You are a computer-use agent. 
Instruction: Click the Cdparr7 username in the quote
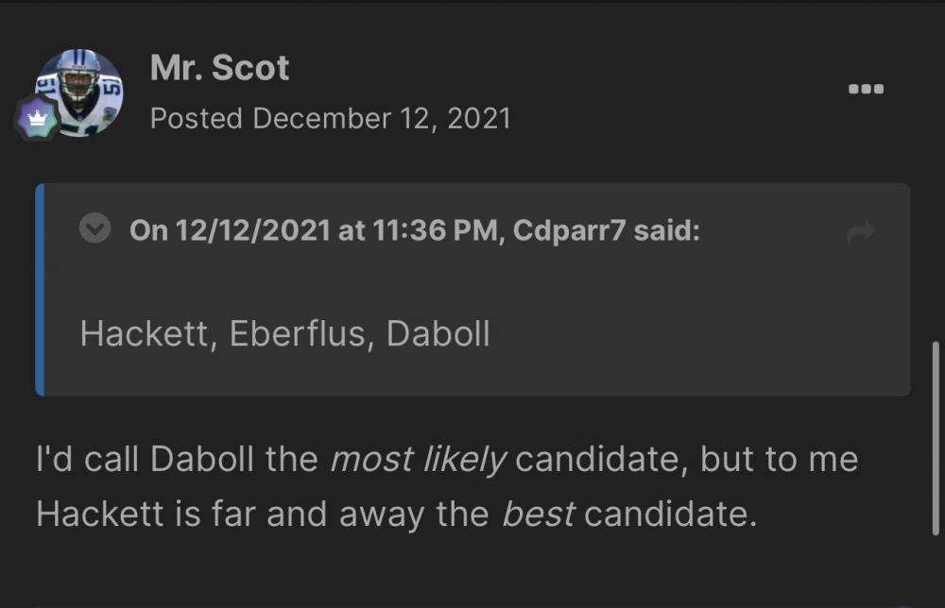[569, 230]
